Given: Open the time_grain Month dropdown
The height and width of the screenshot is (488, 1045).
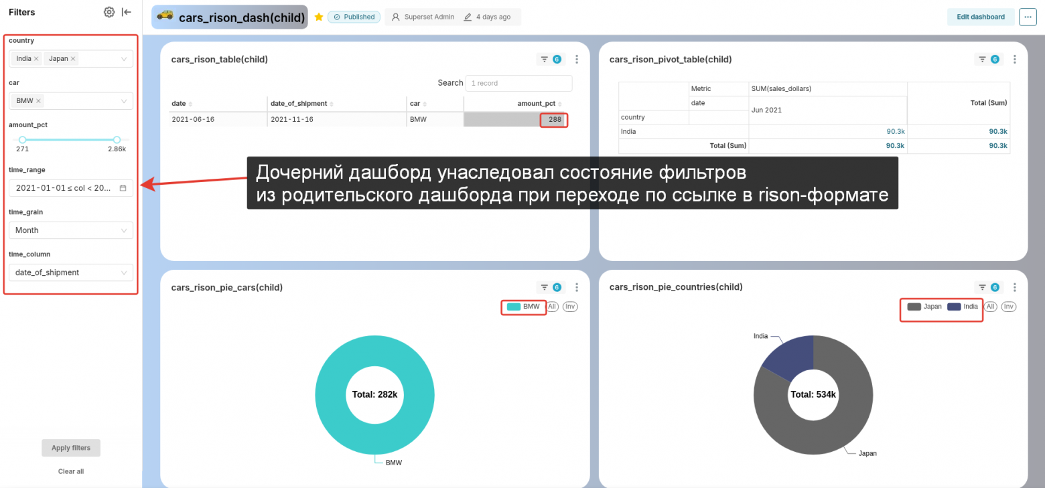Looking at the screenshot, I should tap(70, 230).
